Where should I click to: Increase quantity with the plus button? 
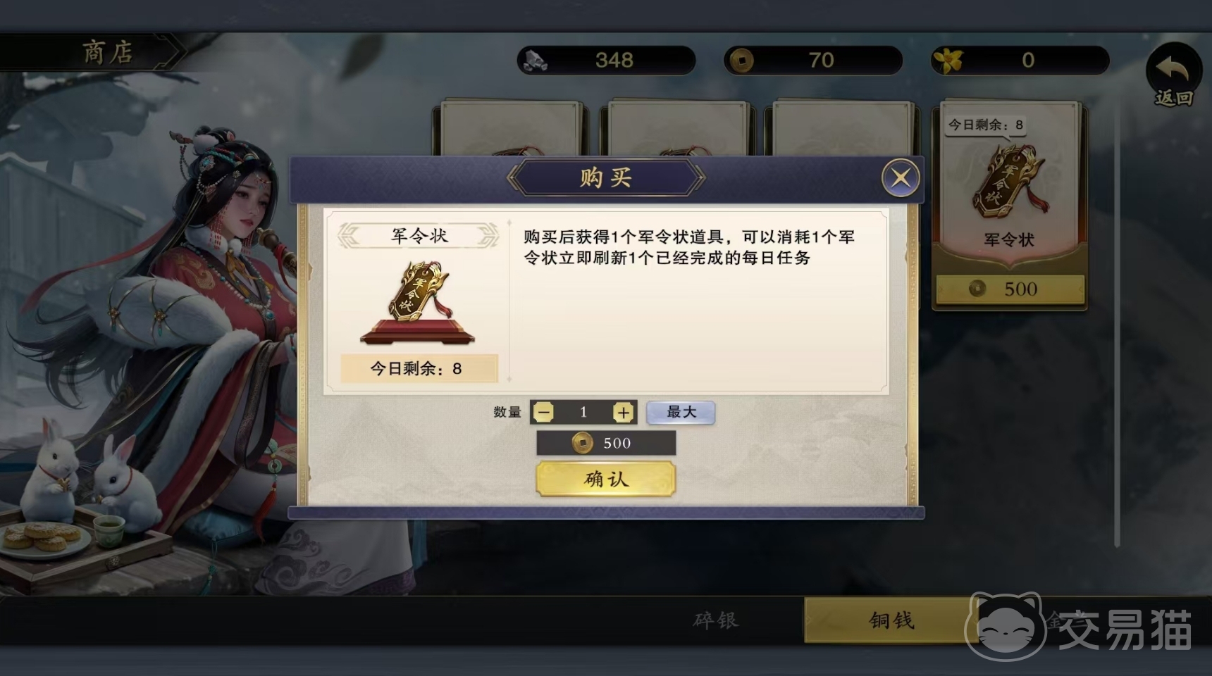(623, 413)
